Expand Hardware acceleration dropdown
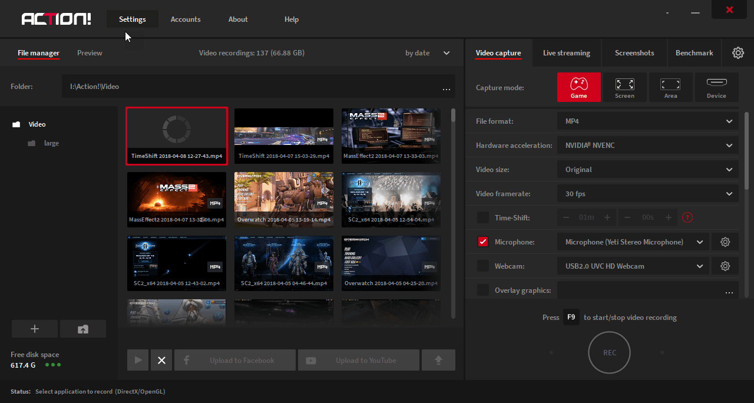The width and height of the screenshot is (754, 403). (648, 146)
